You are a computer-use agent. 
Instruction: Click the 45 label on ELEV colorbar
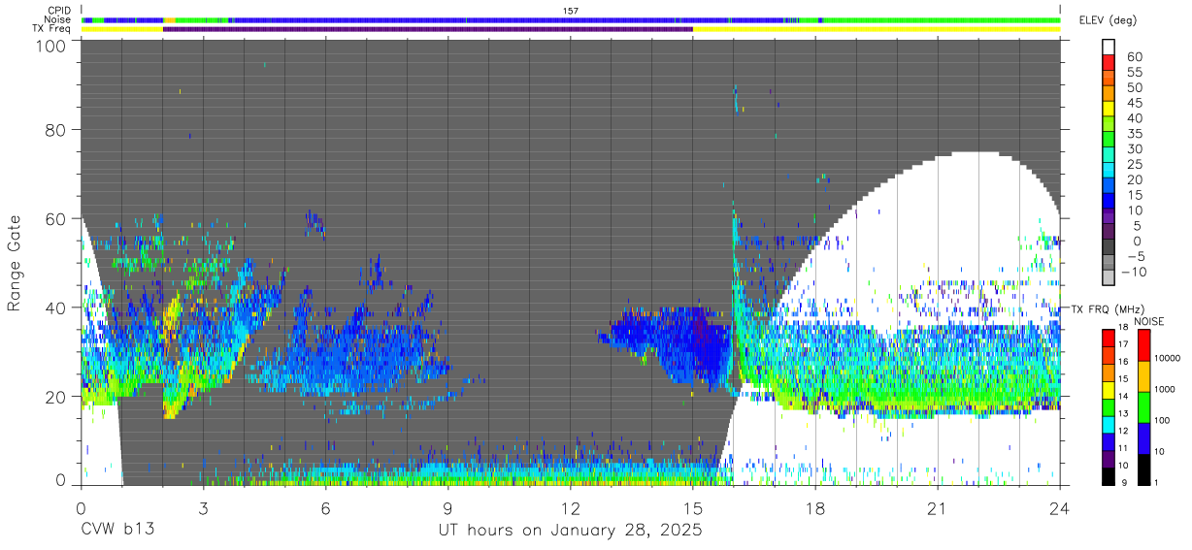pos(1135,103)
